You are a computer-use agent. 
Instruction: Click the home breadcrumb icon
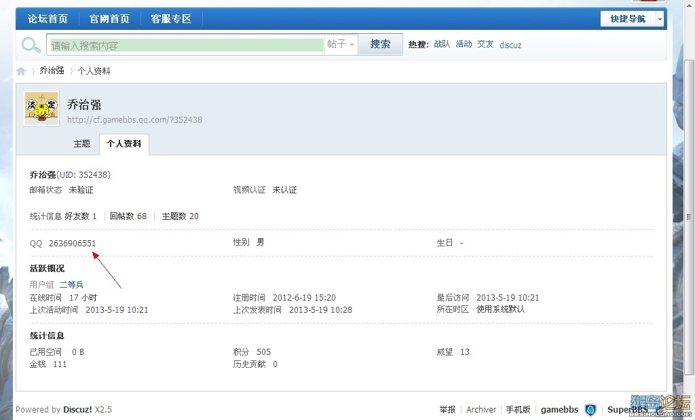pos(21,71)
